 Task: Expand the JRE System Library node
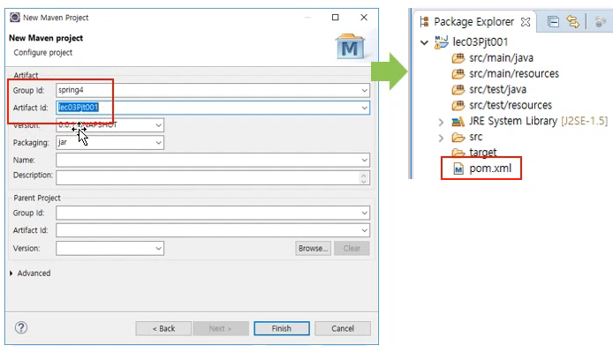click(441, 123)
